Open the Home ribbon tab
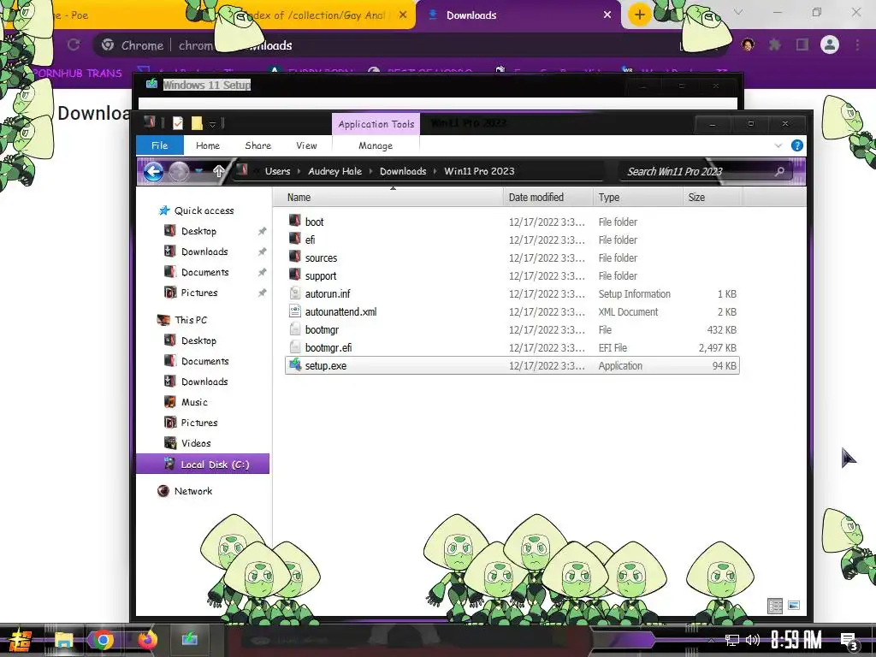The height and width of the screenshot is (657, 876). click(208, 145)
